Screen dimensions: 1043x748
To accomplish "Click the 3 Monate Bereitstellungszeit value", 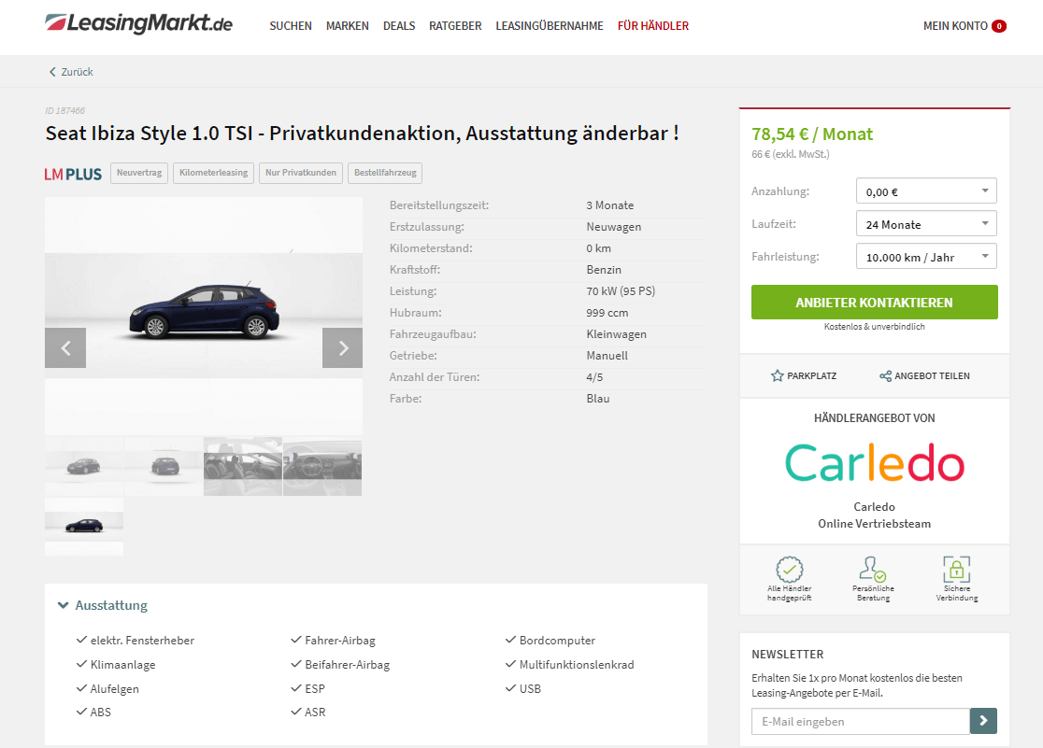I will click(610, 205).
